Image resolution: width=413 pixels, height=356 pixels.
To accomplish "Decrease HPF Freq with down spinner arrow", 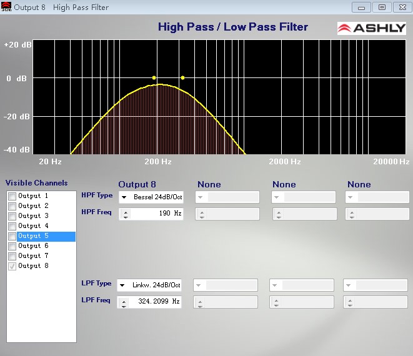I will pyautogui.click(x=126, y=217).
